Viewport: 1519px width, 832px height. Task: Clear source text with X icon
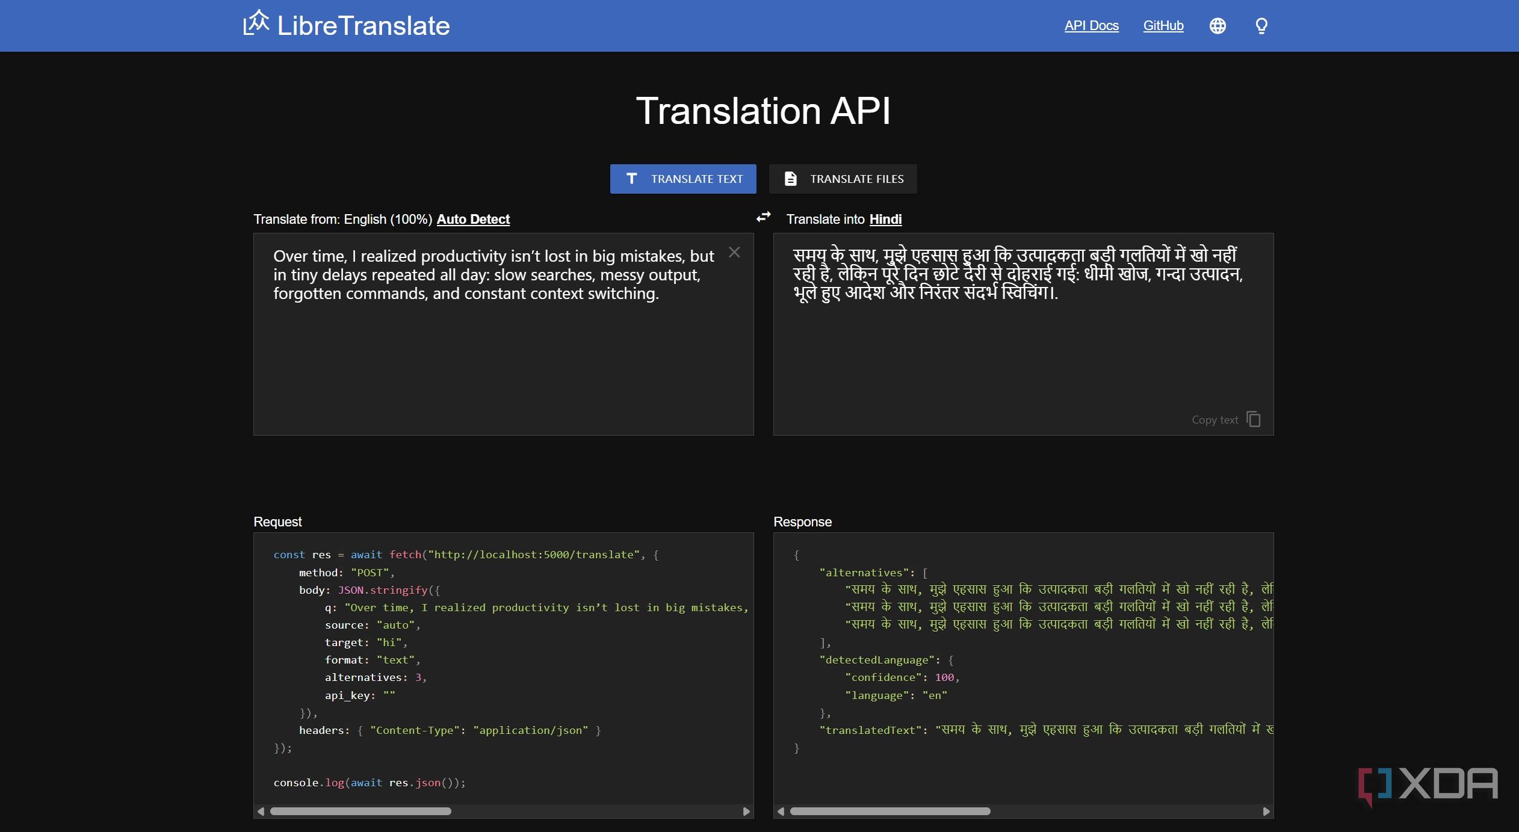coord(734,252)
